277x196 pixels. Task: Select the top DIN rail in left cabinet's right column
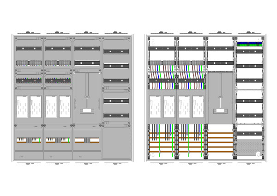[116, 52]
